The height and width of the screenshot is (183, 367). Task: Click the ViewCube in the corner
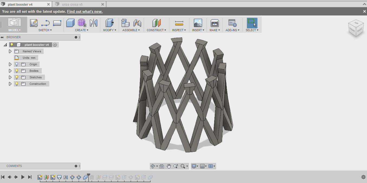[355, 28]
